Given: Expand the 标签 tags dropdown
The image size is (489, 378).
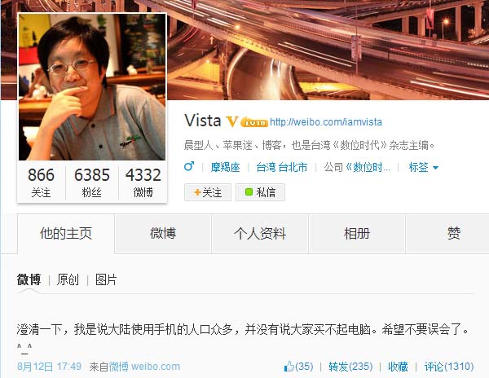Looking at the screenshot, I should [424, 167].
